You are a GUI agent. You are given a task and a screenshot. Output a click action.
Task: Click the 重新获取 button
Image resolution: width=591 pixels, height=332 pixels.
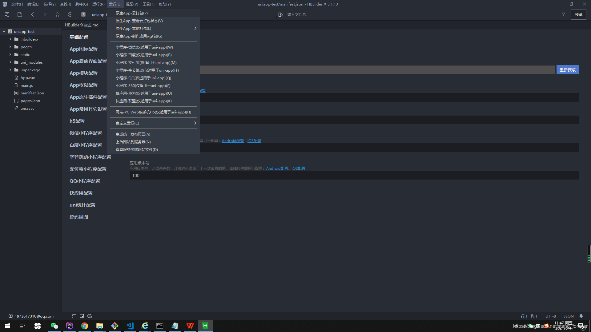point(567,70)
